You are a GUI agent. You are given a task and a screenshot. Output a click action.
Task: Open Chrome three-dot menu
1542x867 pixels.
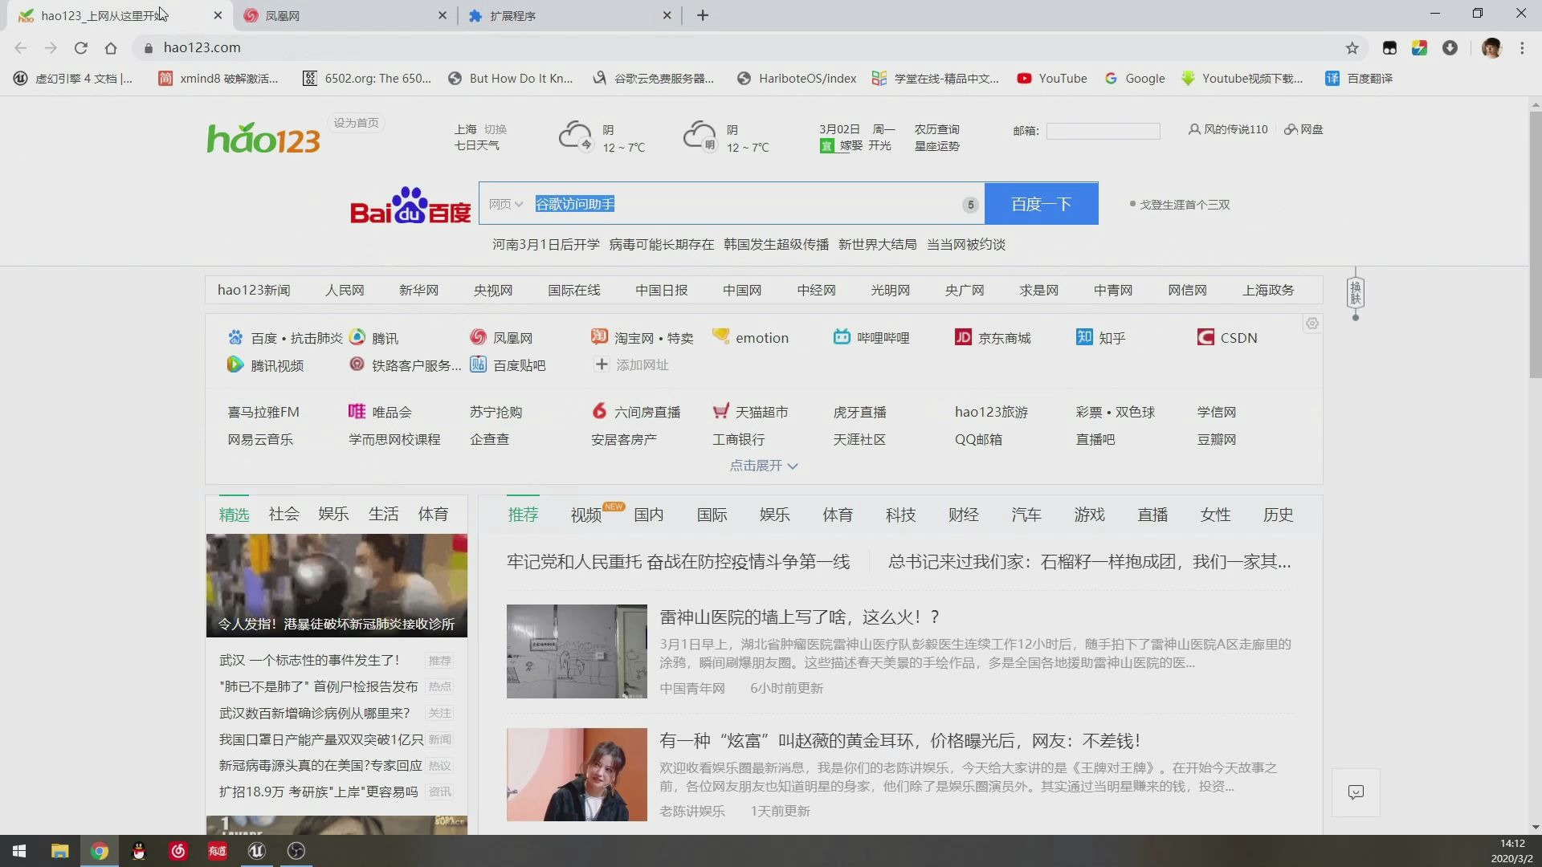(x=1522, y=48)
